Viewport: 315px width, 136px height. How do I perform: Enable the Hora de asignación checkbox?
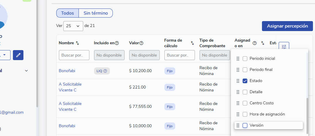click(x=245, y=114)
